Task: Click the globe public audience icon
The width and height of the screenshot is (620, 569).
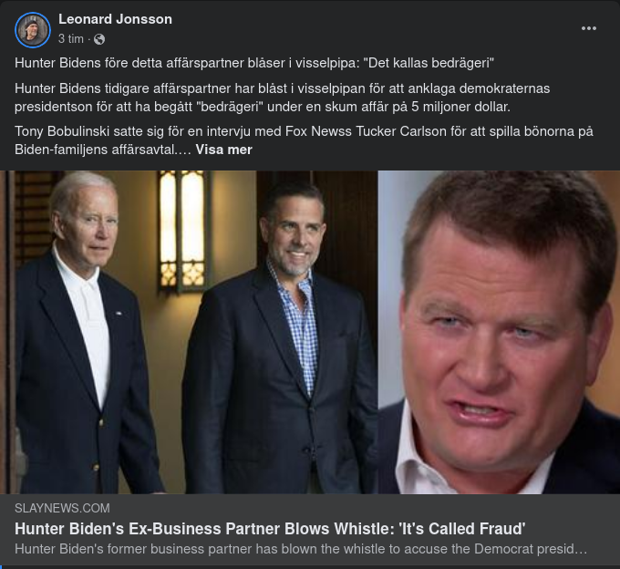Action: [99, 39]
